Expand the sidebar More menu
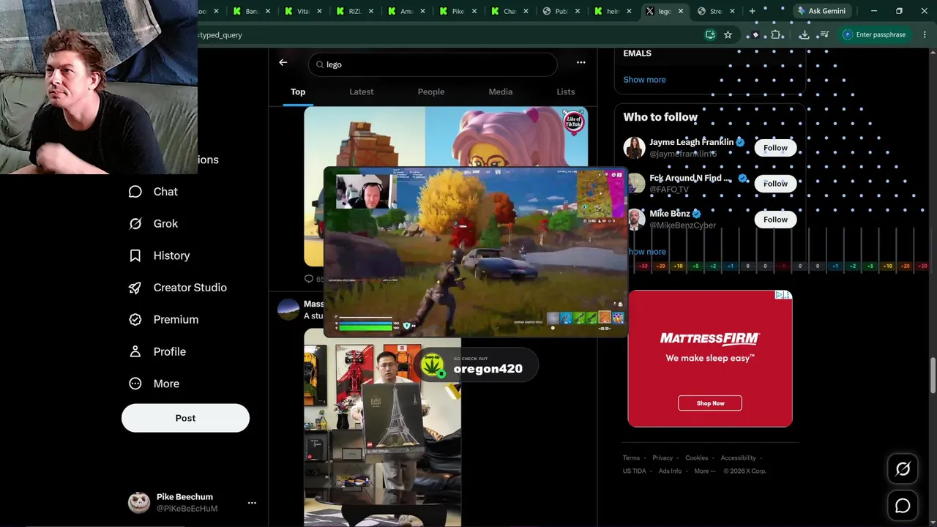Viewport: 937px width, 527px height. 154,384
